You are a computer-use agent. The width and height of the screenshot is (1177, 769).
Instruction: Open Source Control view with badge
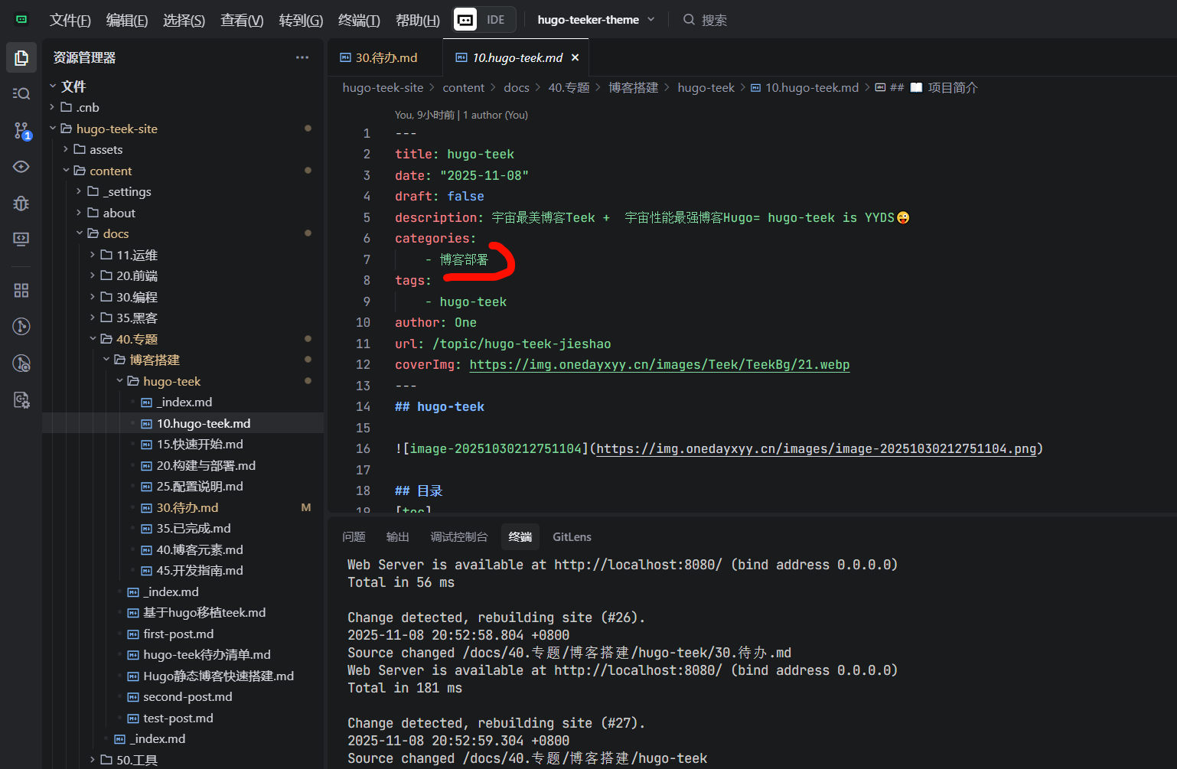tap(21, 131)
